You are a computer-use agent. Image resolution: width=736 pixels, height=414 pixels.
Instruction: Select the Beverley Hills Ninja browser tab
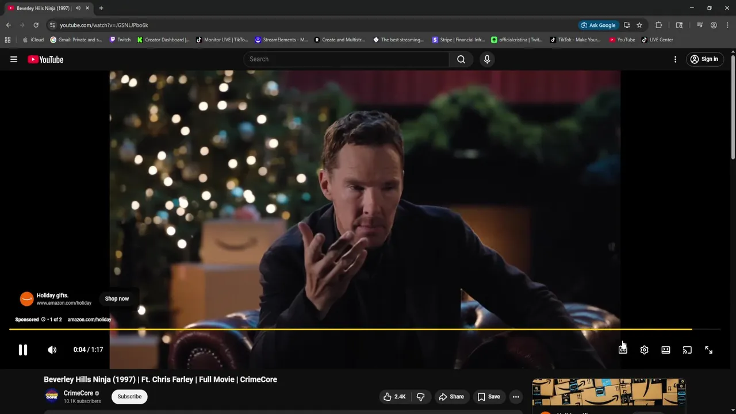coord(48,8)
